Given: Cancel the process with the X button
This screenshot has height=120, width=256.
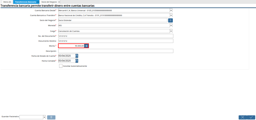Looking at the screenshot, I should tap(243, 117).
